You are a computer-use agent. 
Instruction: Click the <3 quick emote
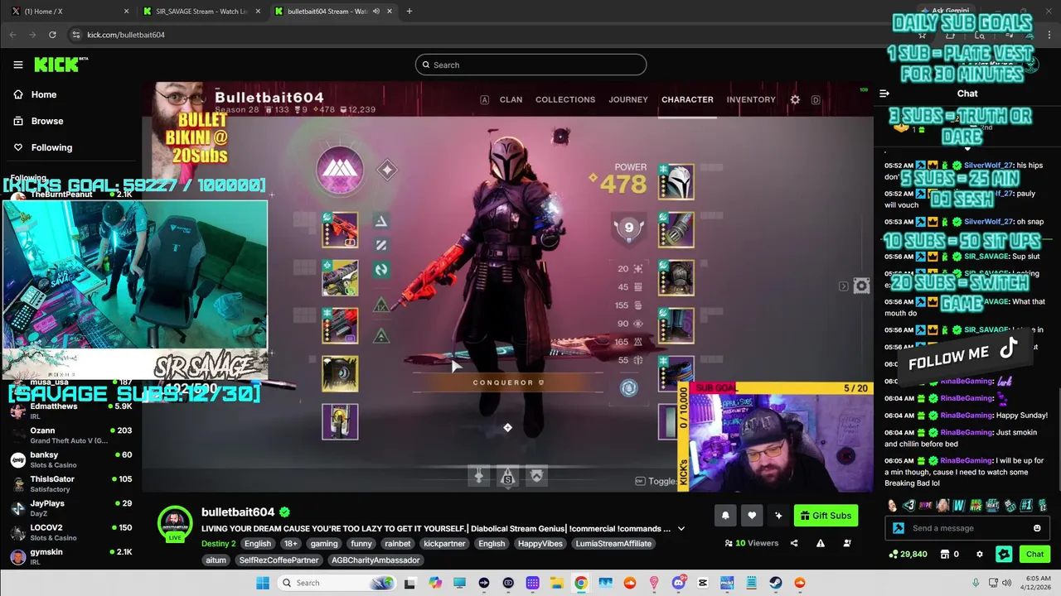(909, 505)
